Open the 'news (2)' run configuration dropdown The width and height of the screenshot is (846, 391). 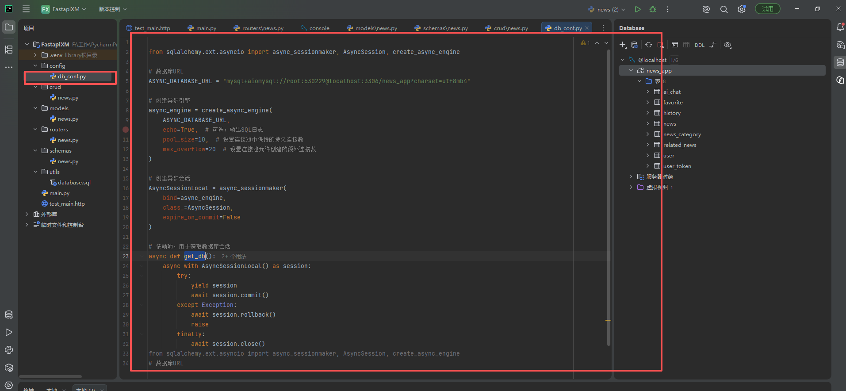(606, 9)
